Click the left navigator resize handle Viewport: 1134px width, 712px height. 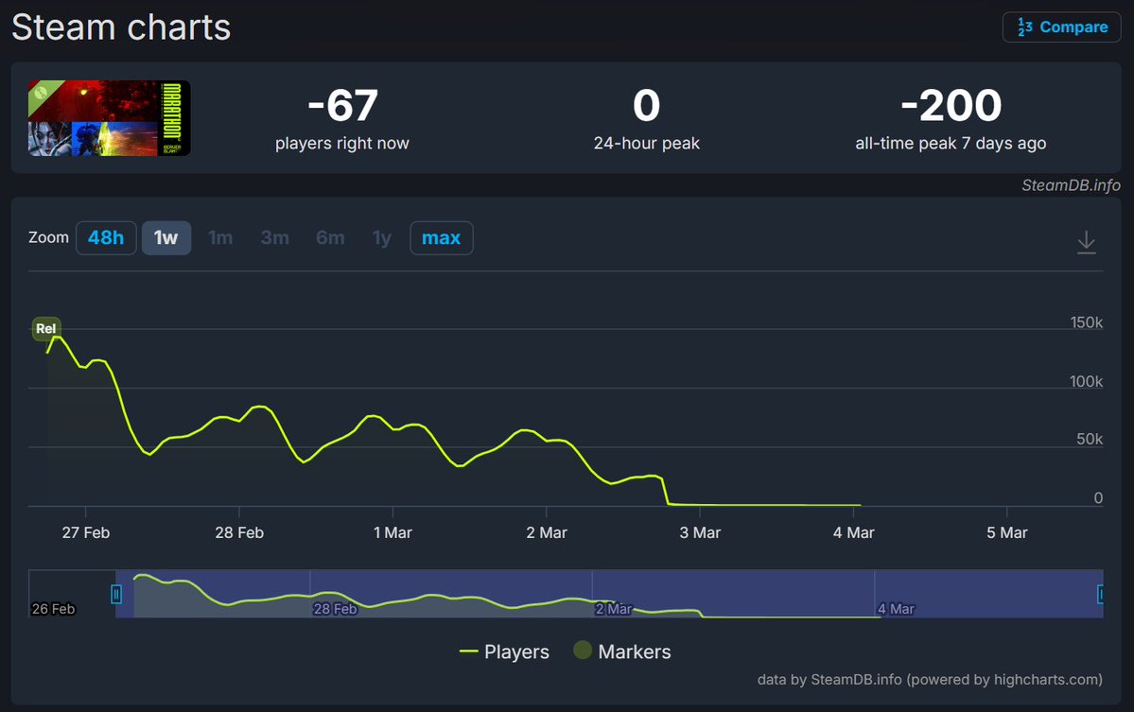115,594
